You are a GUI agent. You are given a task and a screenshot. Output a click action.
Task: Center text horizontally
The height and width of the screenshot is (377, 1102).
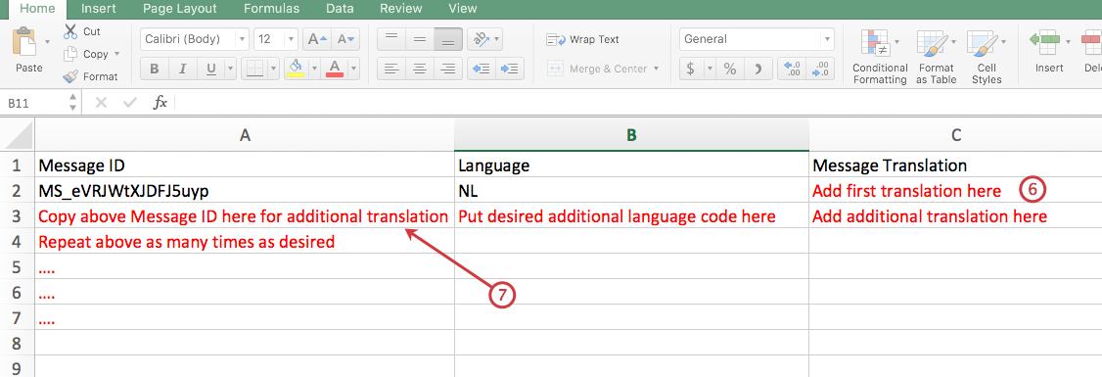click(x=420, y=69)
